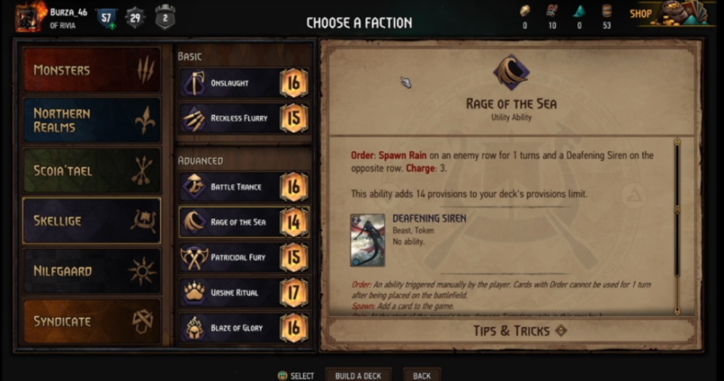Open the Burza_46 player avatar
Viewport: 724px width, 381px height.
pos(30,17)
